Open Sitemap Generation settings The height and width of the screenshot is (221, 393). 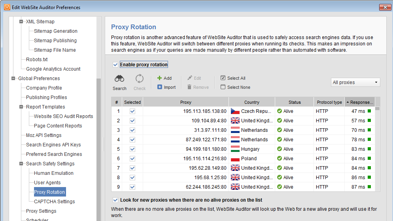pyautogui.click(x=56, y=31)
